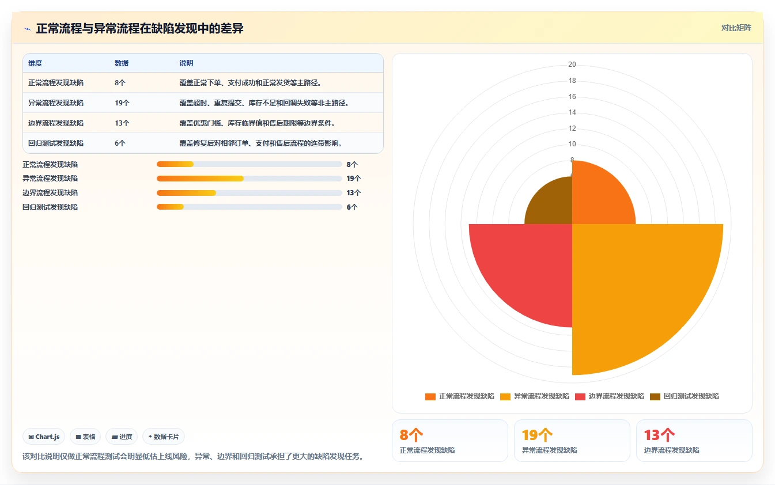Click description 覆盖修复后对相邻订单、支付和售后流程的连带影响
The height and width of the screenshot is (485, 775).
pyautogui.click(x=260, y=143)
